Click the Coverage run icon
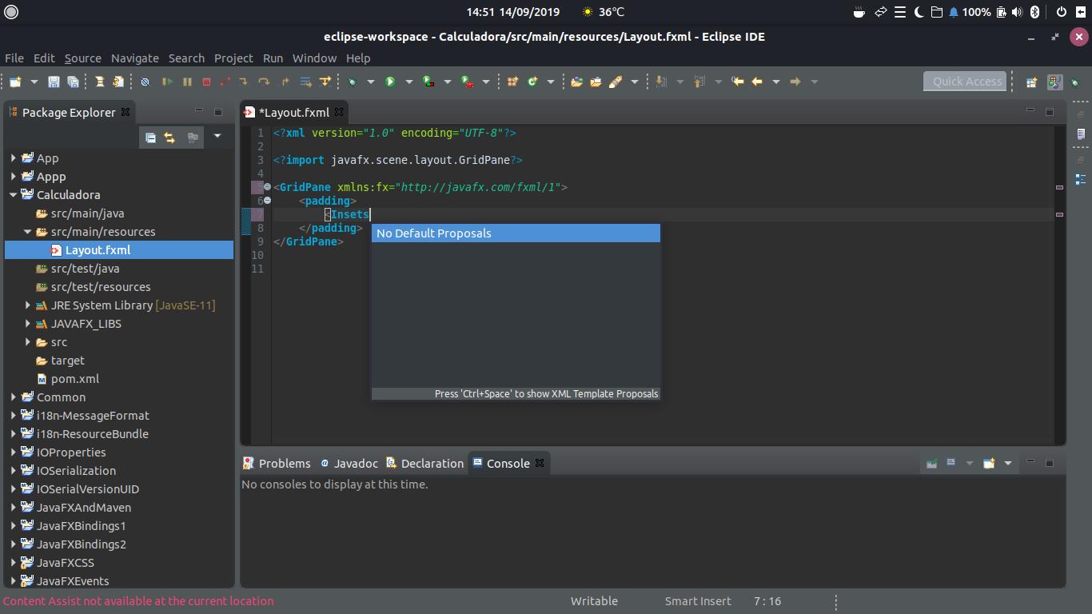This screenshot has height=614, width=1092. (x=428, y=82)
